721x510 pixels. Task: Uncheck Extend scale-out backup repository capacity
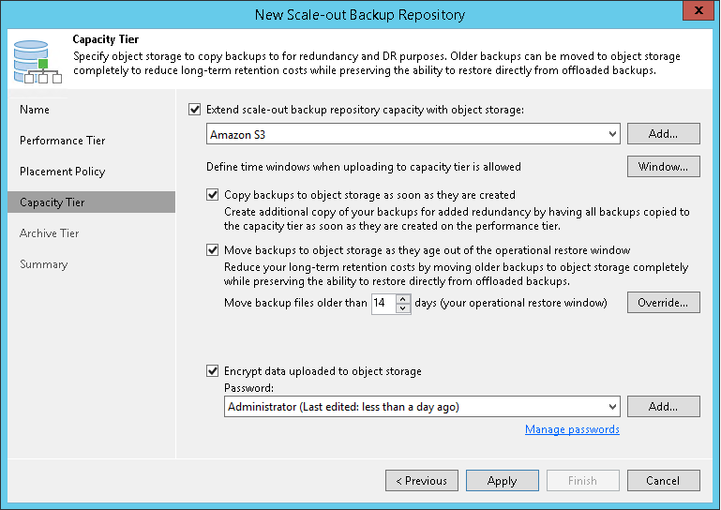click(x=195, y=110)
